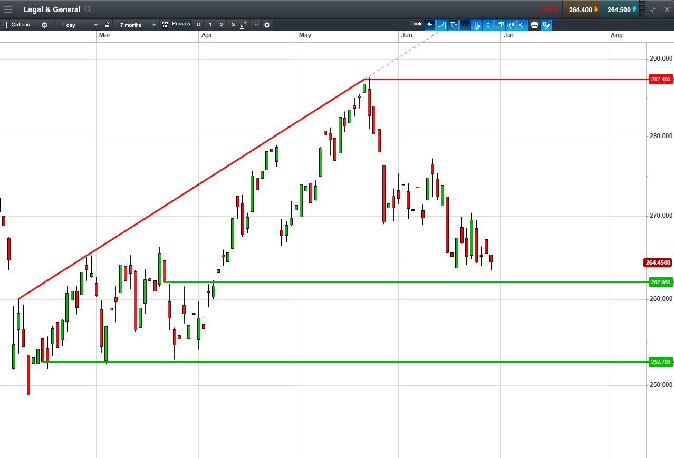Click the 270.000 price axis label
The image size is (674, 458).
click(x=661, y=216)
